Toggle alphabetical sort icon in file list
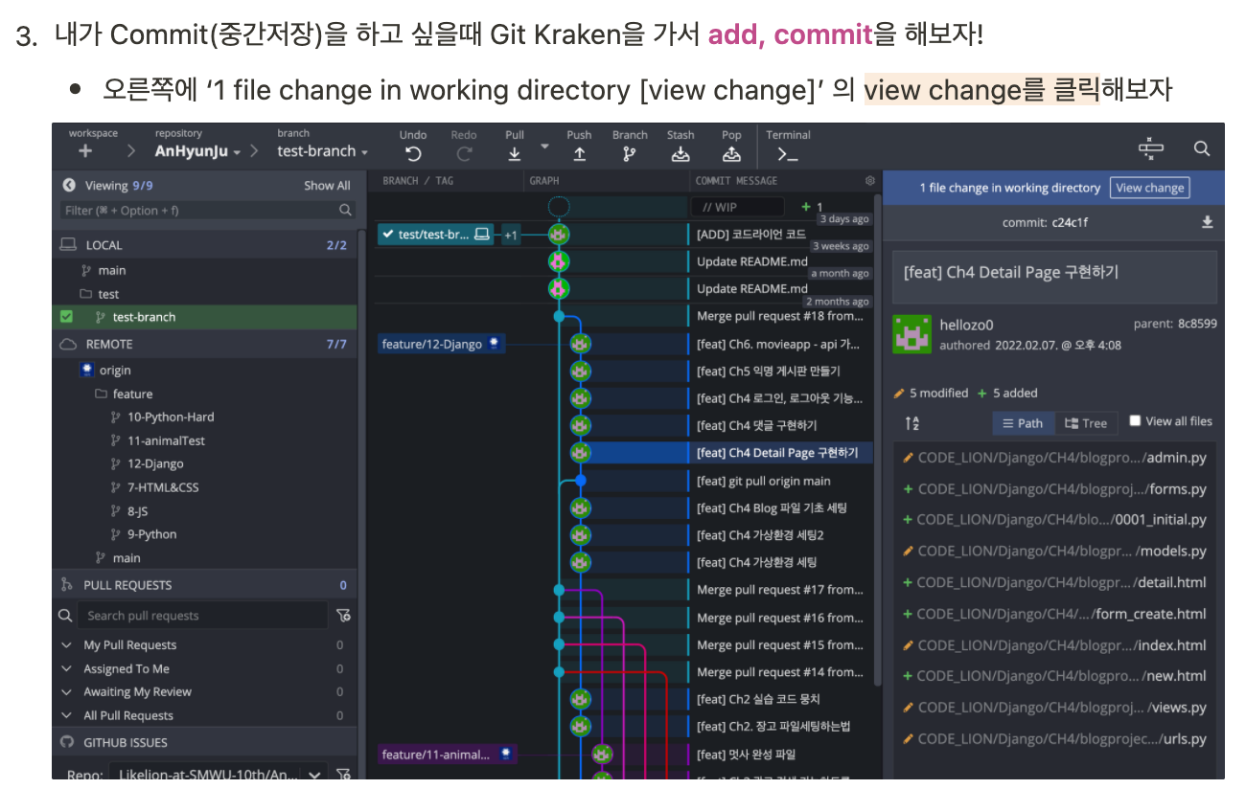Image resolution: width=1246 pixels, height=789 pixels. 911,423
